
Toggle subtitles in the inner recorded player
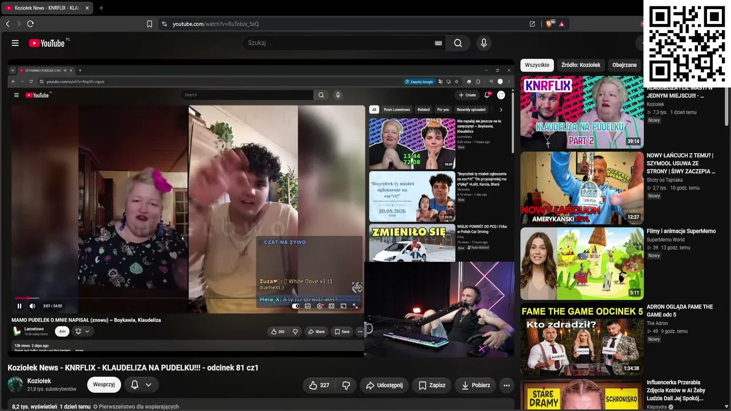[x=308, y=306]
